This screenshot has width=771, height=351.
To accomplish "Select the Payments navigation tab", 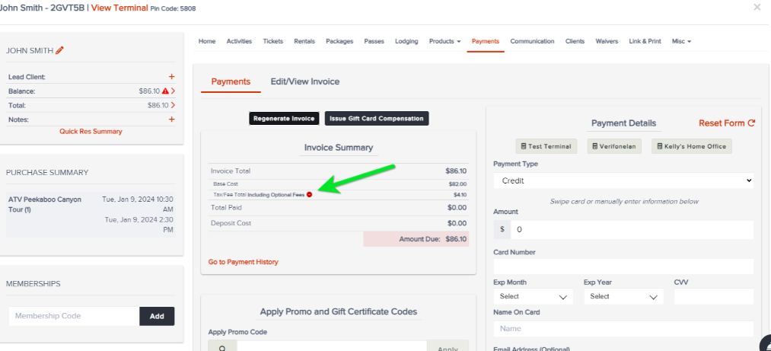I will pyautogui.click(x=486, y=41).
